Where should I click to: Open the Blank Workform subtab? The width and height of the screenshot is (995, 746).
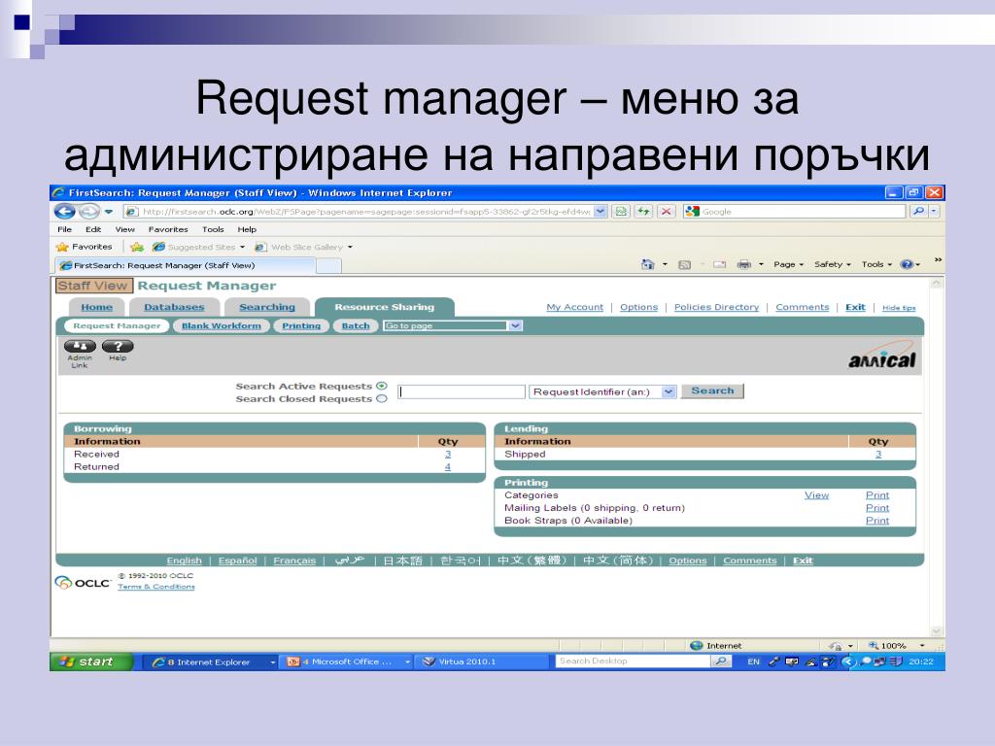(222, 326)
